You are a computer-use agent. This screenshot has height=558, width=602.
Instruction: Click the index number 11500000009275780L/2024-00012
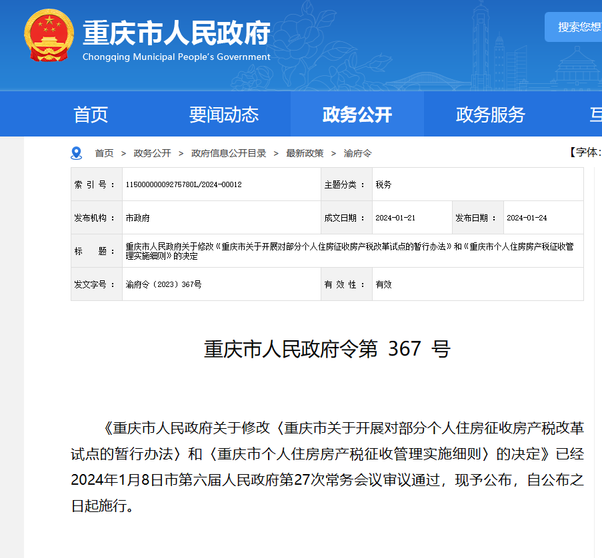tap(183, 184)
